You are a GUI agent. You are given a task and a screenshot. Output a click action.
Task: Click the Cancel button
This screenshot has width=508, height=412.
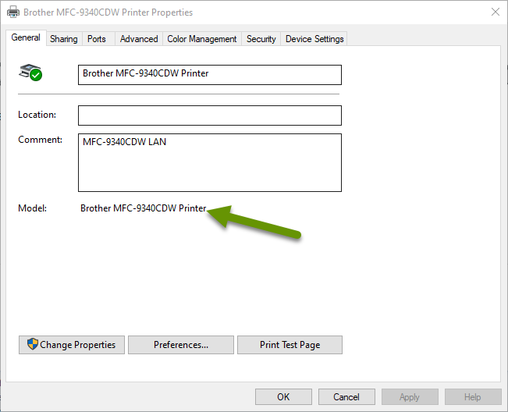[346, 396]
